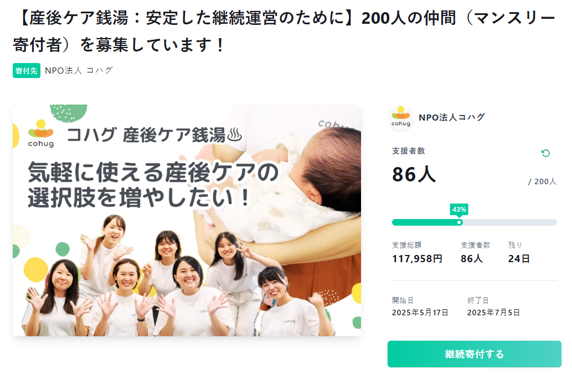This screenshot has width=572, height=375.
Task: Click the refresh supporter count icon
Action: (545, 153)
